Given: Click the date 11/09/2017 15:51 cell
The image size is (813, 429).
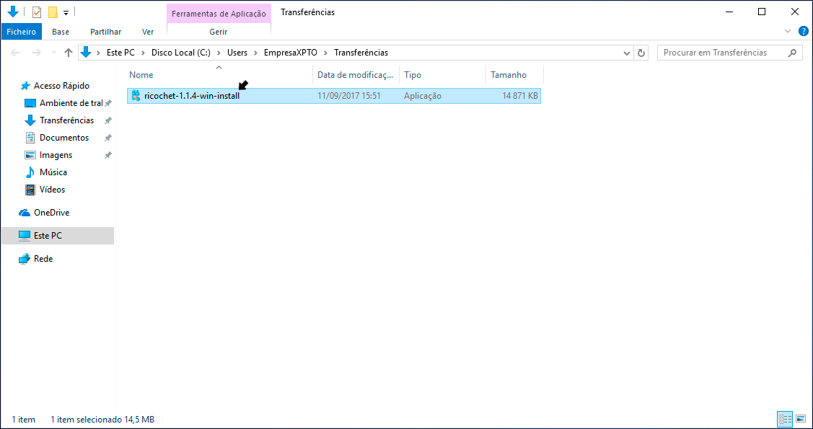Looking at the screenshot, I should tap(349, 96).
